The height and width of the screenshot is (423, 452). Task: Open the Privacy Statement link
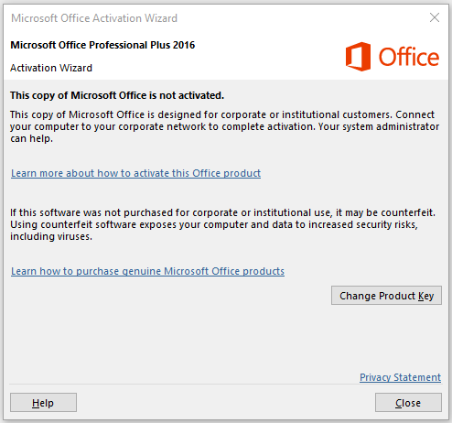400,377
